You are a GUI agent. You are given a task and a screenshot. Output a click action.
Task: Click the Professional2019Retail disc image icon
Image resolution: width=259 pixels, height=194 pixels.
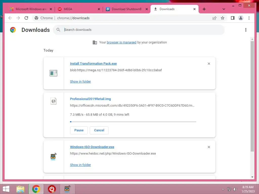[x=53, y=101]
